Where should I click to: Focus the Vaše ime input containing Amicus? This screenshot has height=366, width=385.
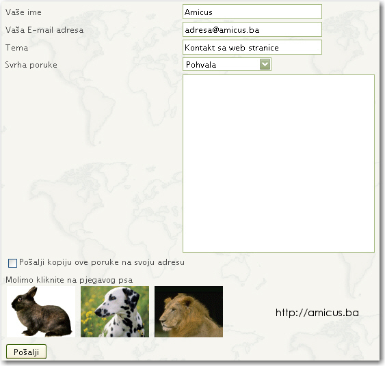click(x=252, y=12)
